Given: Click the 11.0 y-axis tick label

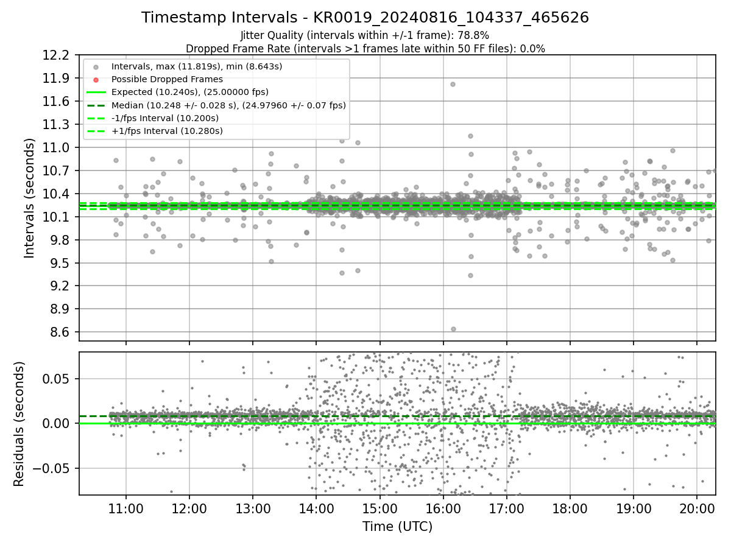Looking at the screenshot, I should click(56, 148).
